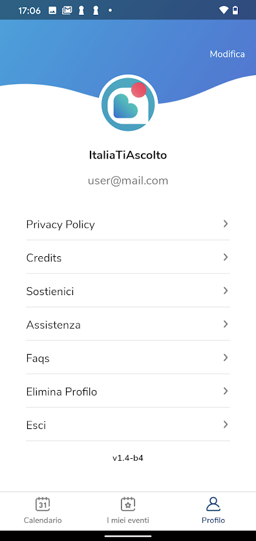The width and height of the screenshot is (256, 541).
Task: Open the Faqs menu entry
Action: pyautogui.click(x=128, y=358)
